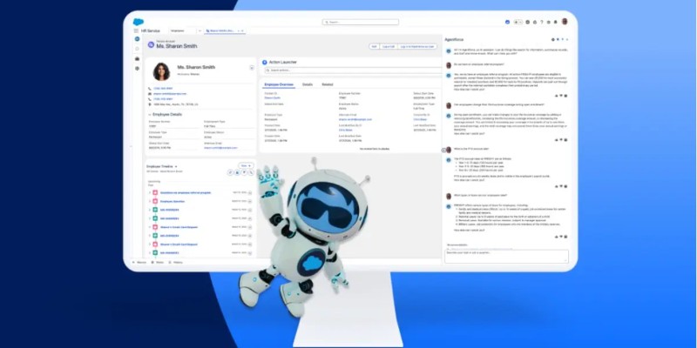This screenshot has width=697, height=348.
Task: Click copy icon on PTO accrual answer
Action: pyautogui.click(x=565, y=186)
